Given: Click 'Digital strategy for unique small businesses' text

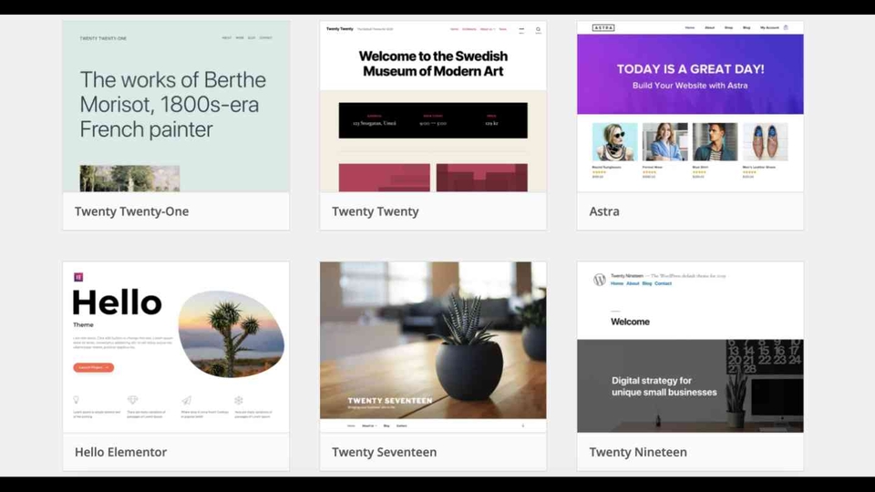Looking at the screenshot, I should point(664,386).
